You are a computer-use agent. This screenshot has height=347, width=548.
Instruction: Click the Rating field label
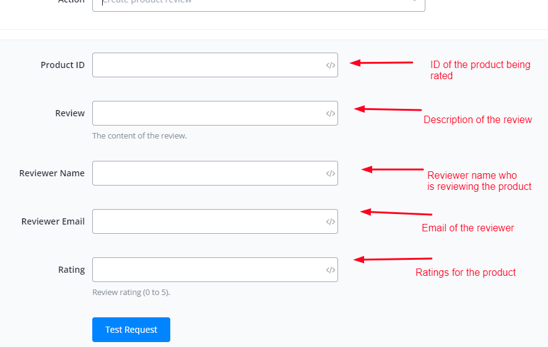(71, 270)
